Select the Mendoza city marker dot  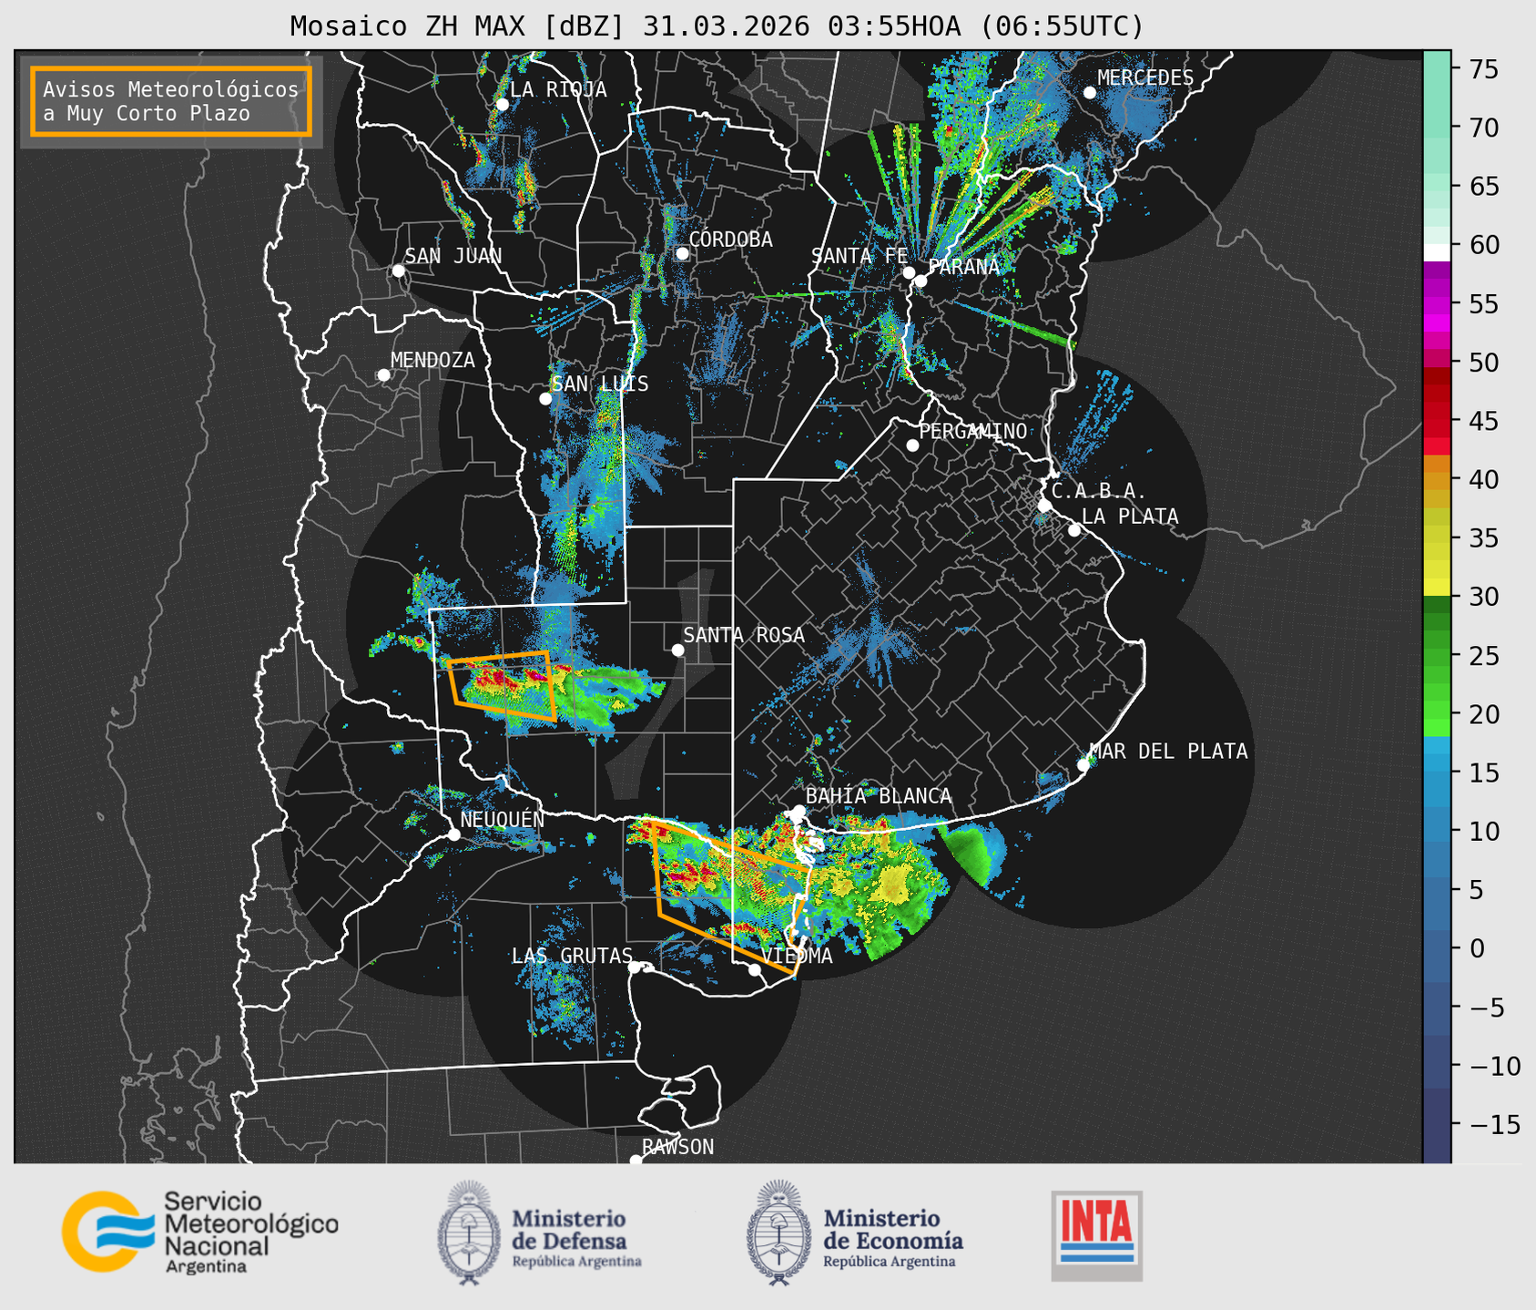383,375
